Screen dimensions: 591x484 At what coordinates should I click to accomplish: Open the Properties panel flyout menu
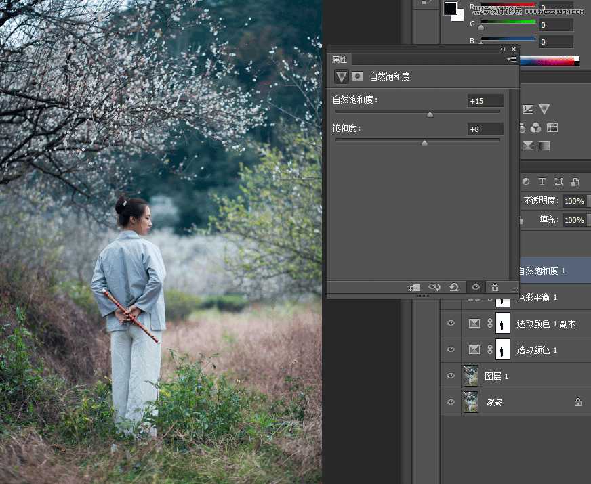(x=510, y=60)
